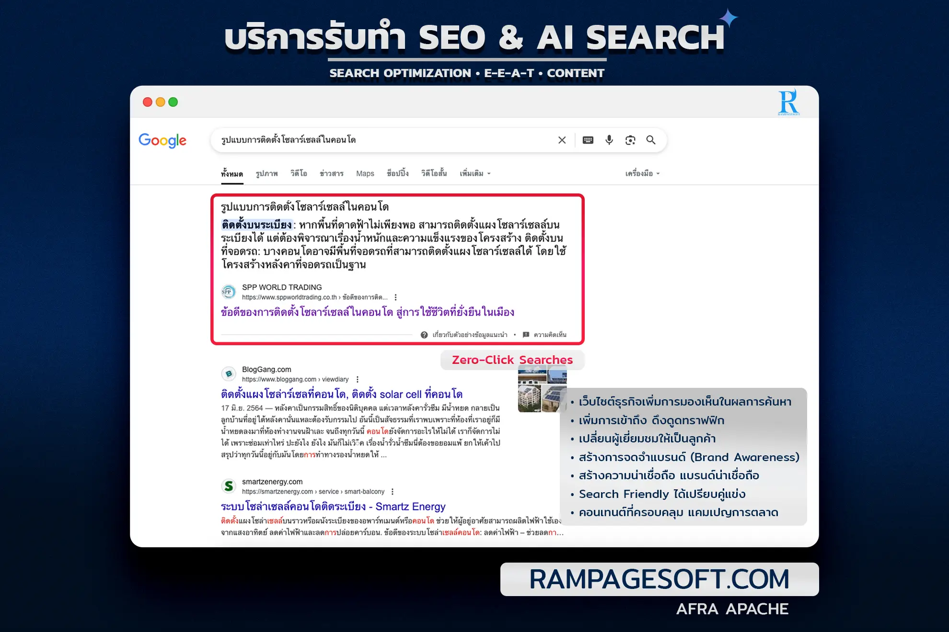
Task: Open the on-screen keyboard icon
Action: [x=588, y=140]
